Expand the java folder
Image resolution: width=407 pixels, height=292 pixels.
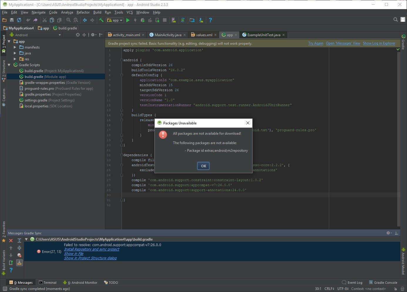pyautogui.click(x=15, y=53)
